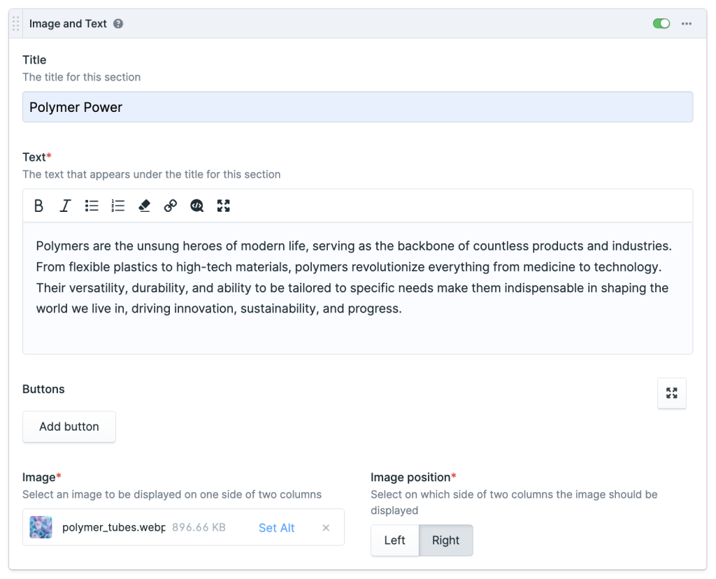
Task: Toggle italic formatting in text editor
Action: [65, 206]
